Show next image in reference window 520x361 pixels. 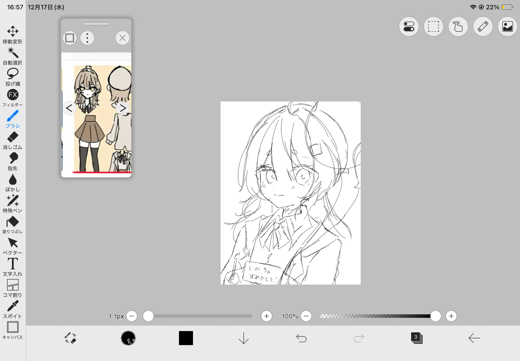tap(123, 108)
